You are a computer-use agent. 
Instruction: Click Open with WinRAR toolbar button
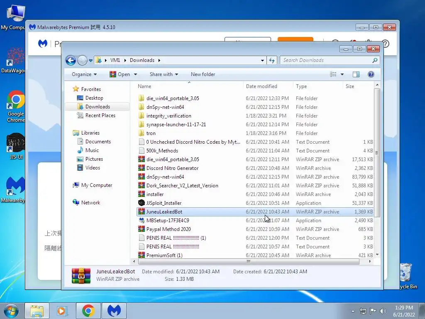[120, 74]
